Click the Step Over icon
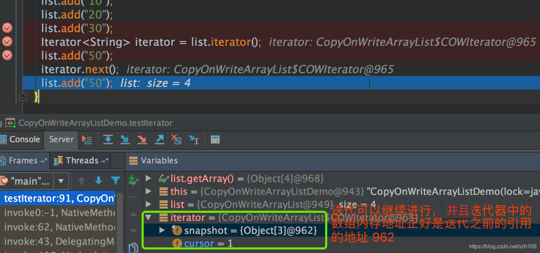 108,139
